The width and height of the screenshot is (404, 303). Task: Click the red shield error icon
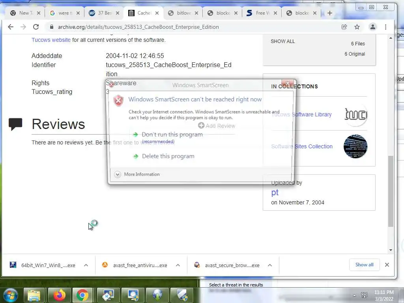tap(118, 101)
